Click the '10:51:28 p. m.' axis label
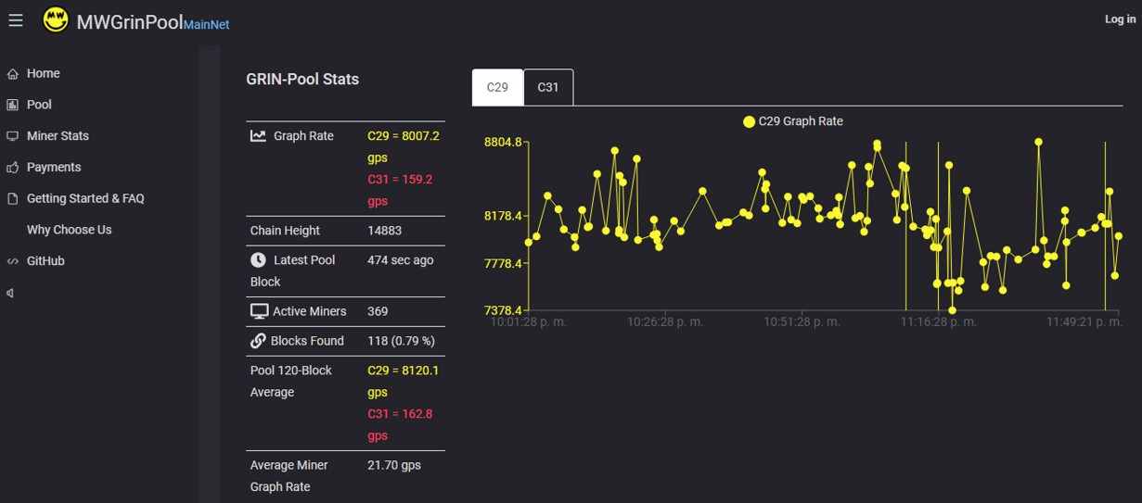Viewport: 1142px width, 503px height. pyautogui.click(x=802, y=322)
